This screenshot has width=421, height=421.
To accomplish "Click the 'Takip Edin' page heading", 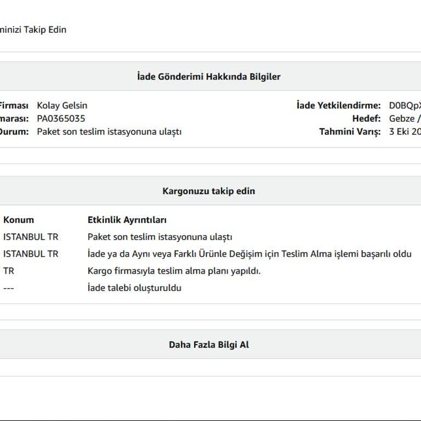I will [x=33, y=30].
